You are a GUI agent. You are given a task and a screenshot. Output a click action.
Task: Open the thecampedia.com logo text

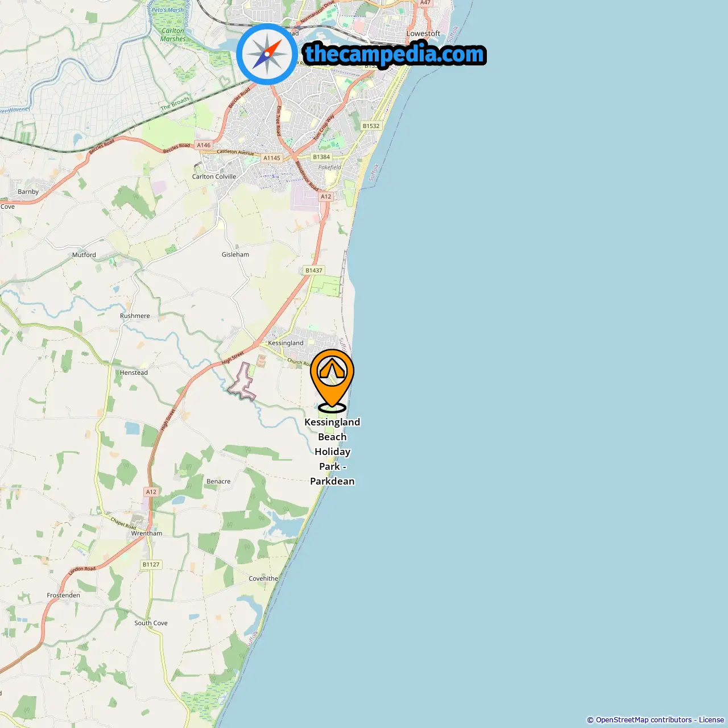[395, 54]
